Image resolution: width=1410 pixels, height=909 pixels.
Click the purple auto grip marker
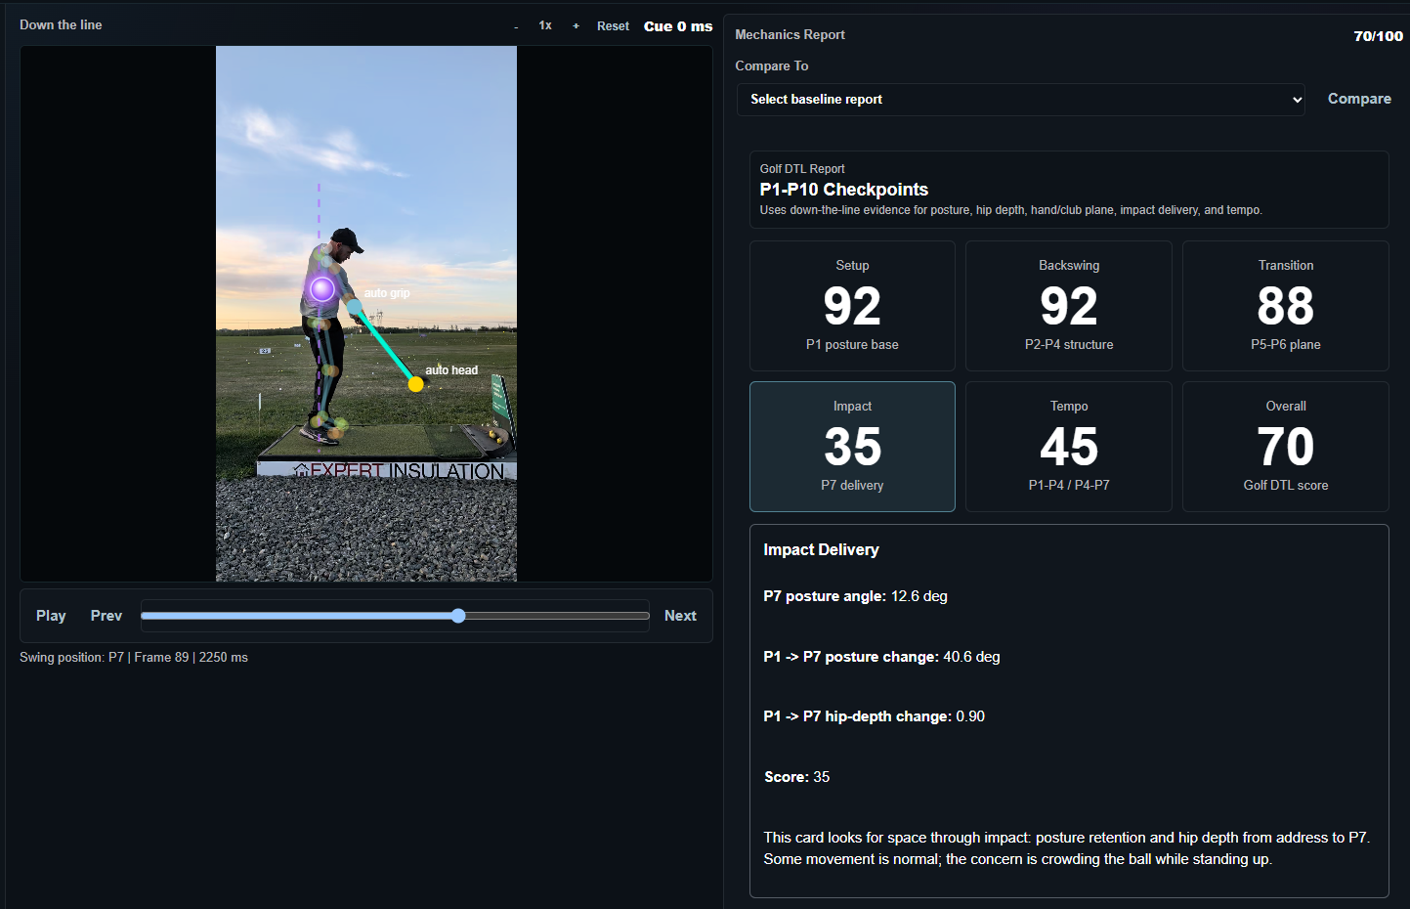coord(322,288)
